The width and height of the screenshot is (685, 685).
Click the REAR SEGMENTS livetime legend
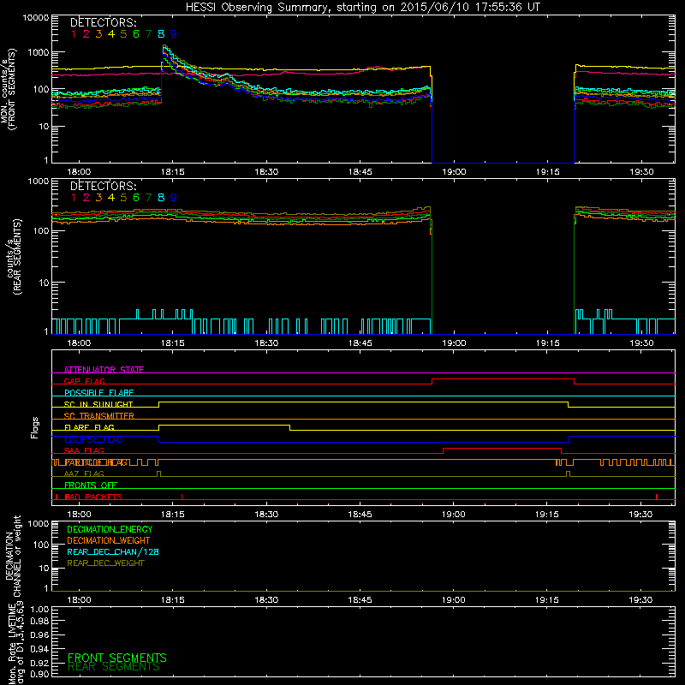114,667
